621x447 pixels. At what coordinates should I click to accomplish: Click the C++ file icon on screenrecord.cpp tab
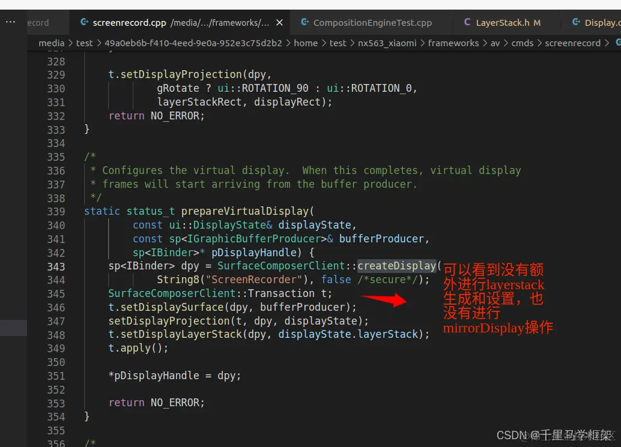[84, 22]
